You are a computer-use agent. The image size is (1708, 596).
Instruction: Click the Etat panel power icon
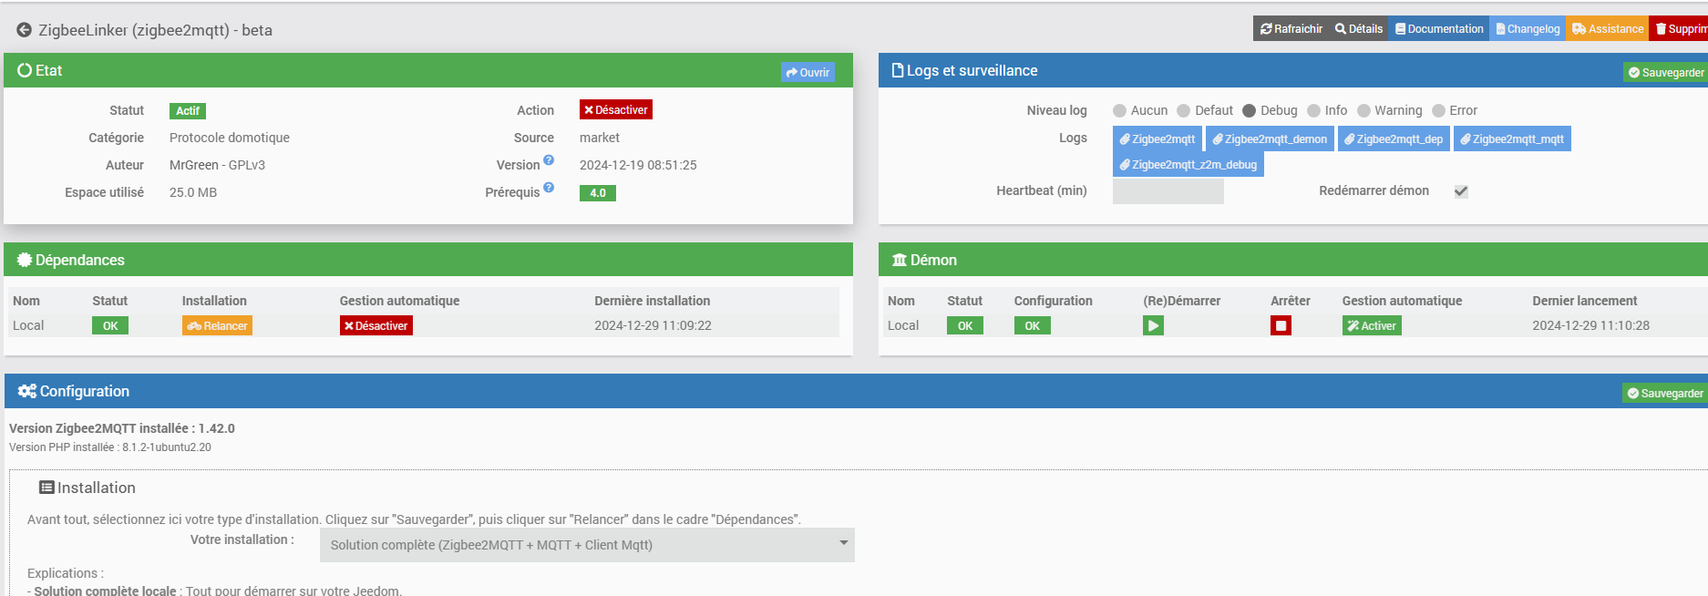[25, 70]
